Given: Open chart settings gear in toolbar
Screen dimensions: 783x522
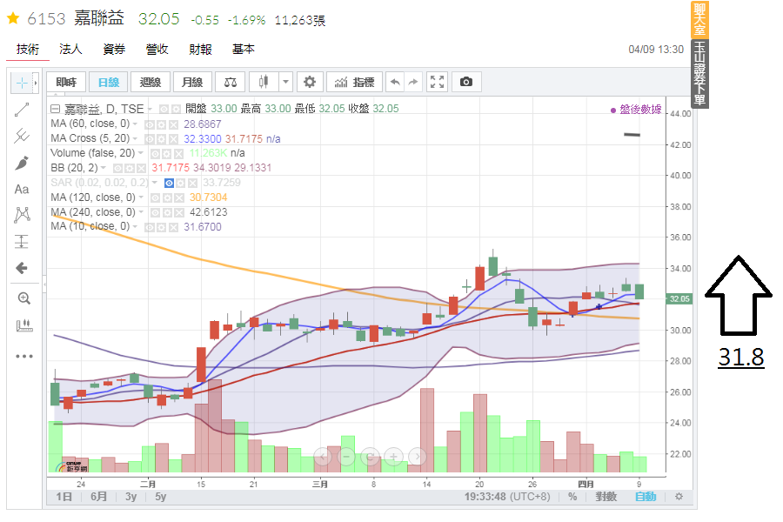Looking at the screenshot, I should pos(310,82).
